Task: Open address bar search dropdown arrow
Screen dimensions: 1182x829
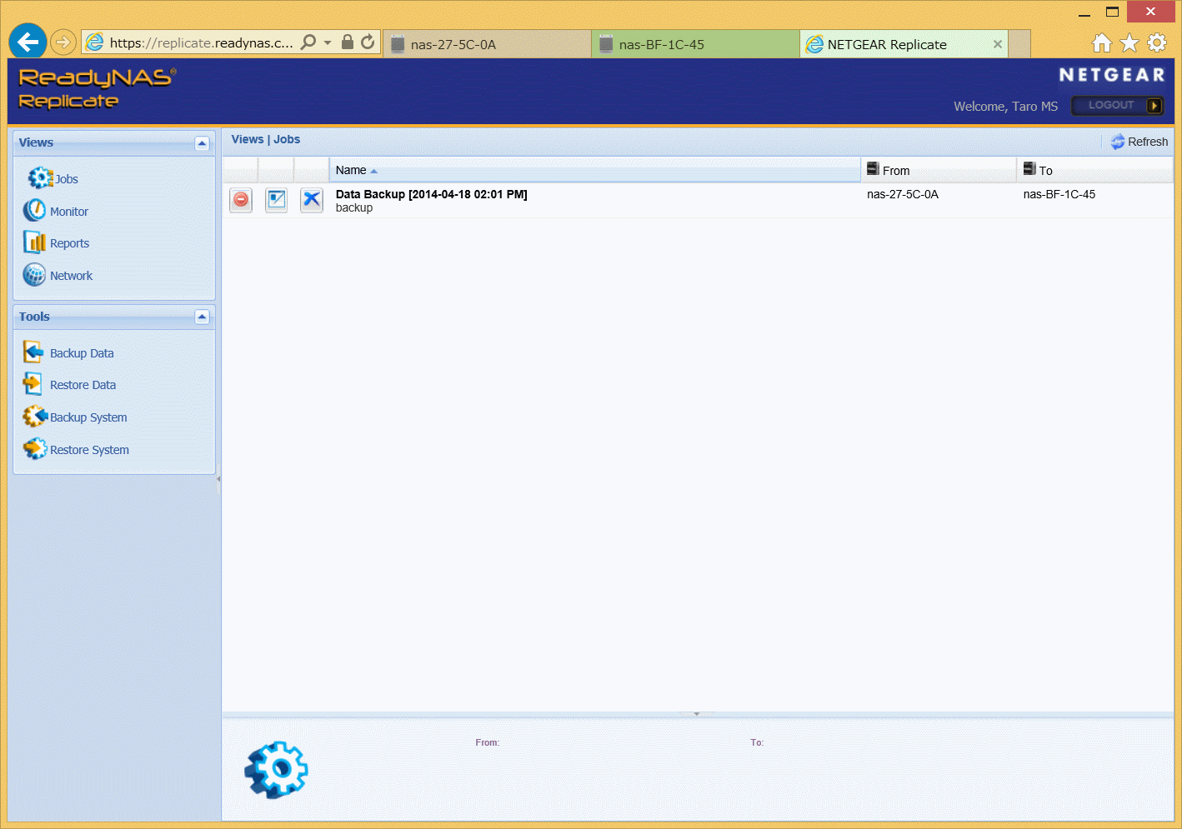Action: (328, 42)
